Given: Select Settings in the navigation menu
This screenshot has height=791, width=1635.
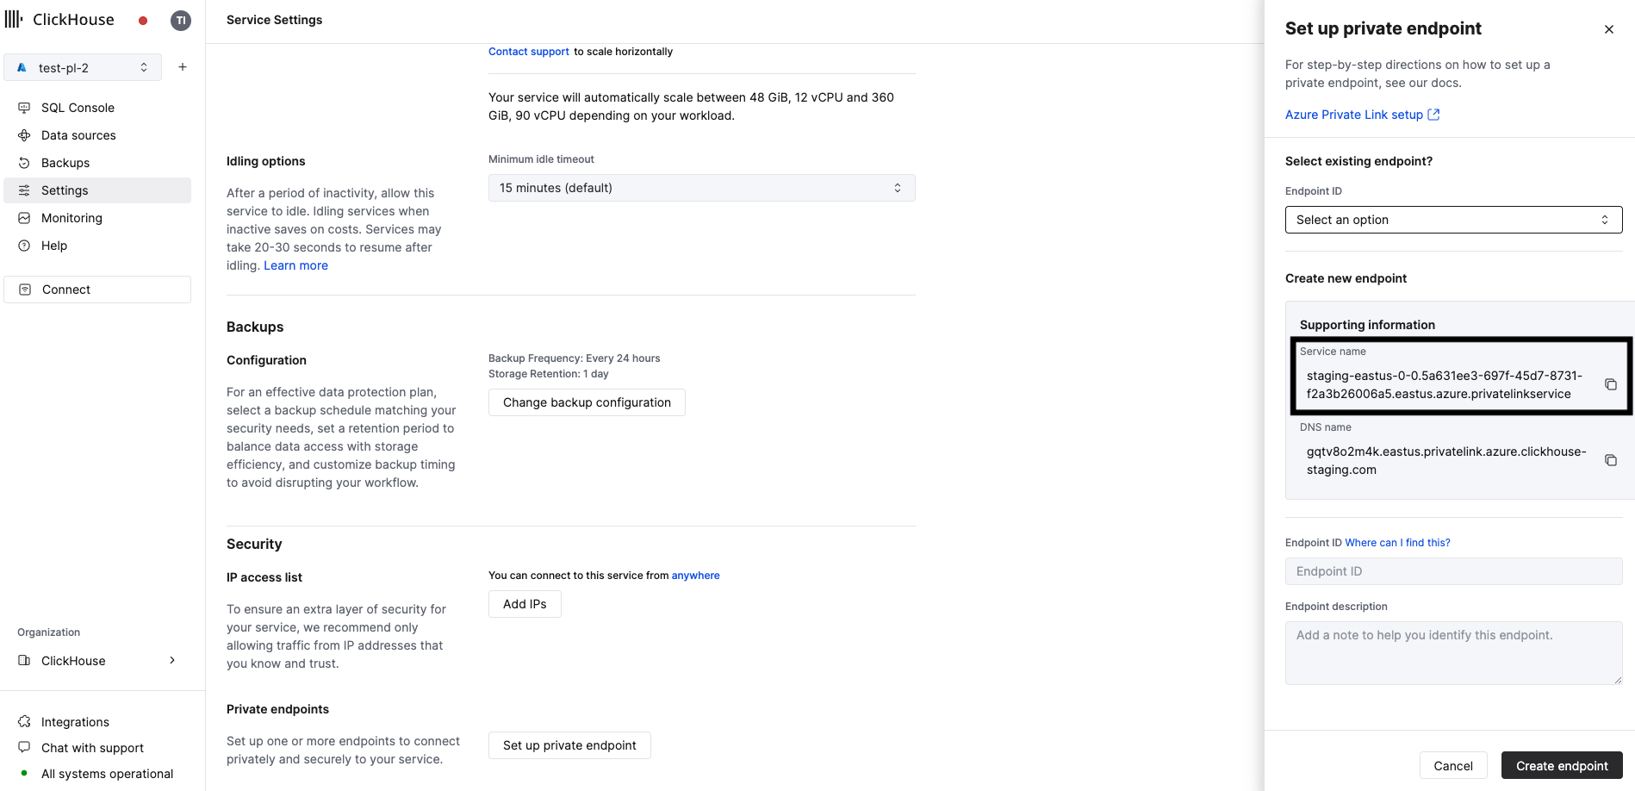Looking at the screenshot, I should tap(65, 190).
